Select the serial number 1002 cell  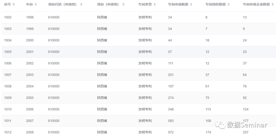click(8, 17)
